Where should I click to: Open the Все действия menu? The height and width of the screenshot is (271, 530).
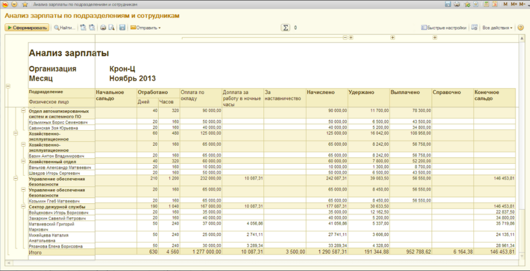pyautogui.click(x=497, y=28)
